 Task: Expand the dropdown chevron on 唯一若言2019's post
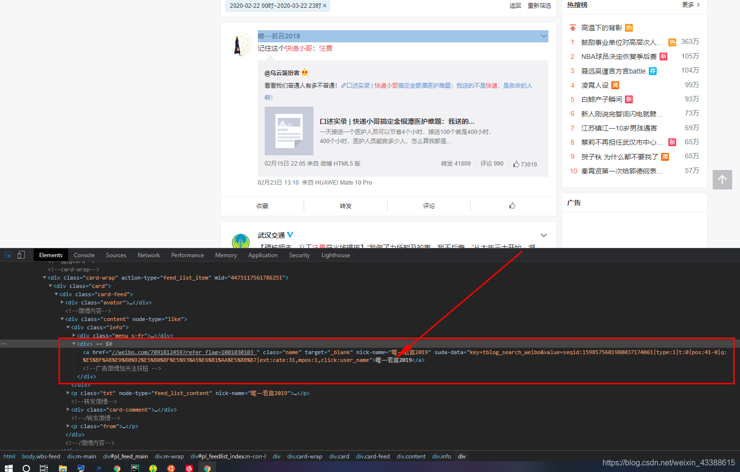click(x=544, y=36)
